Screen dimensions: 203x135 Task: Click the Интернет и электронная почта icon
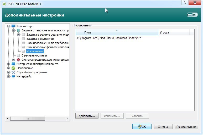pos(13,64)
